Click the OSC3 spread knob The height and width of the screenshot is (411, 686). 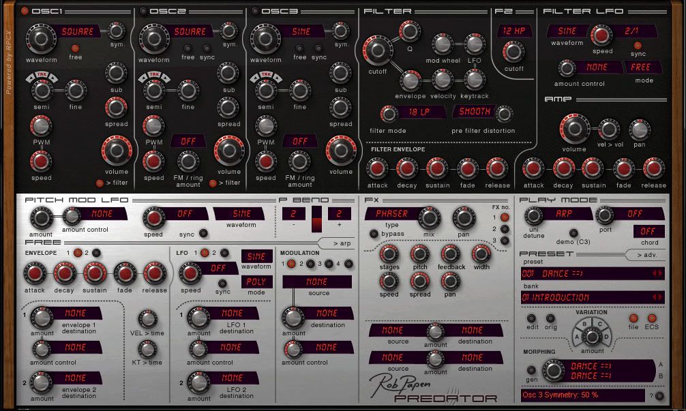[x=340, y=108]
